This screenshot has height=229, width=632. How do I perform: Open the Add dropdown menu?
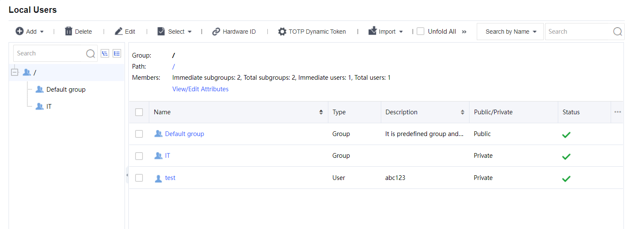(x=30, y=32)
